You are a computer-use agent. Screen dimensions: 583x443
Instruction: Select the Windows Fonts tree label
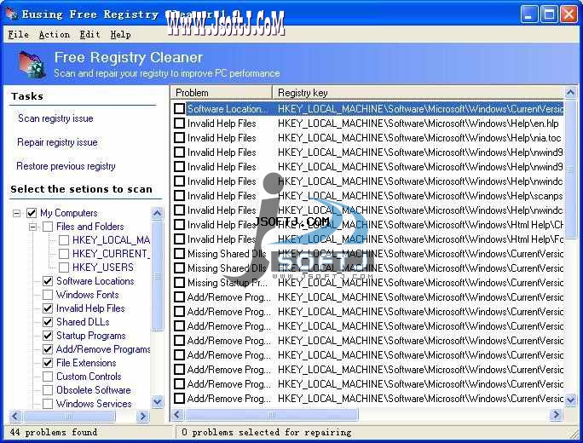pyautogui.click(x=88, y=295)
